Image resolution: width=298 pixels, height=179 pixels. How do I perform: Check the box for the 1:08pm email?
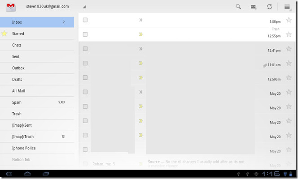click(x=85, y=20)
